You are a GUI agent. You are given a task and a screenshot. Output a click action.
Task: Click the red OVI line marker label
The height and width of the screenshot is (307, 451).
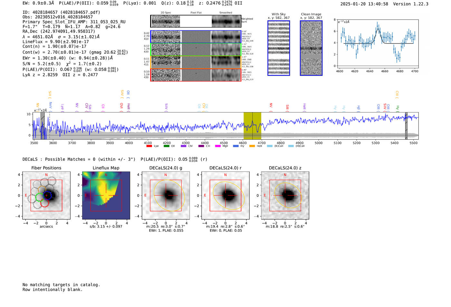coord(121,106)
